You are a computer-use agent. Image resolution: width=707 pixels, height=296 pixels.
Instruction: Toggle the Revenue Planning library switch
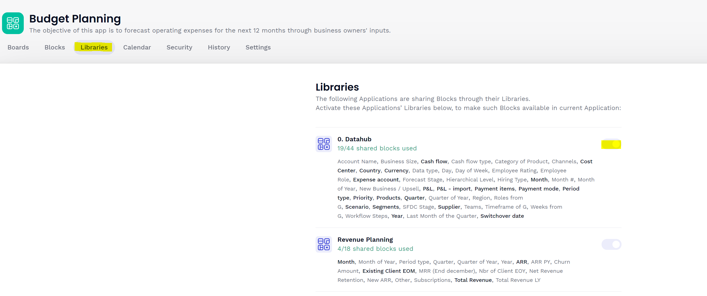click(611, 244)
